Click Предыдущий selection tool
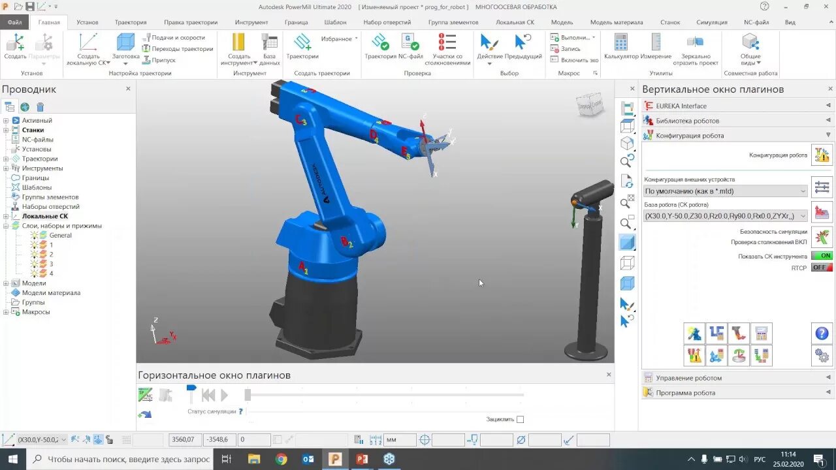Viewport: 836px width, 470px height. coord(523,47)
